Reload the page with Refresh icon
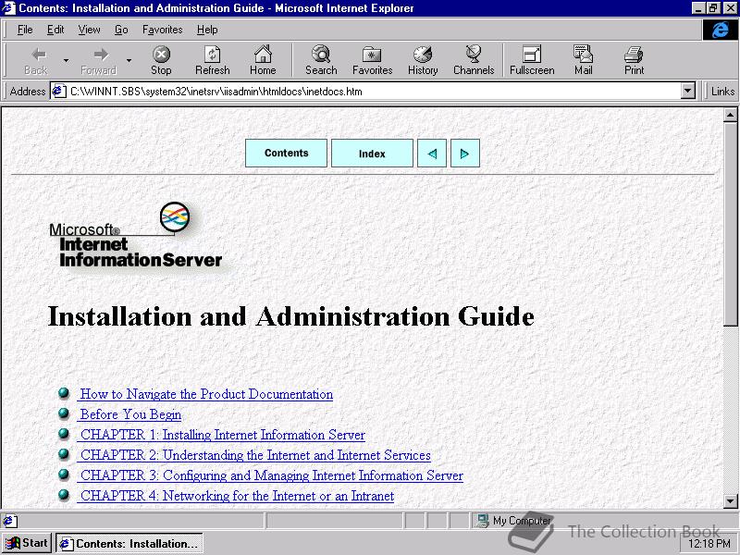The width and height of the screenshot is (740, 555). coord(213,55)
